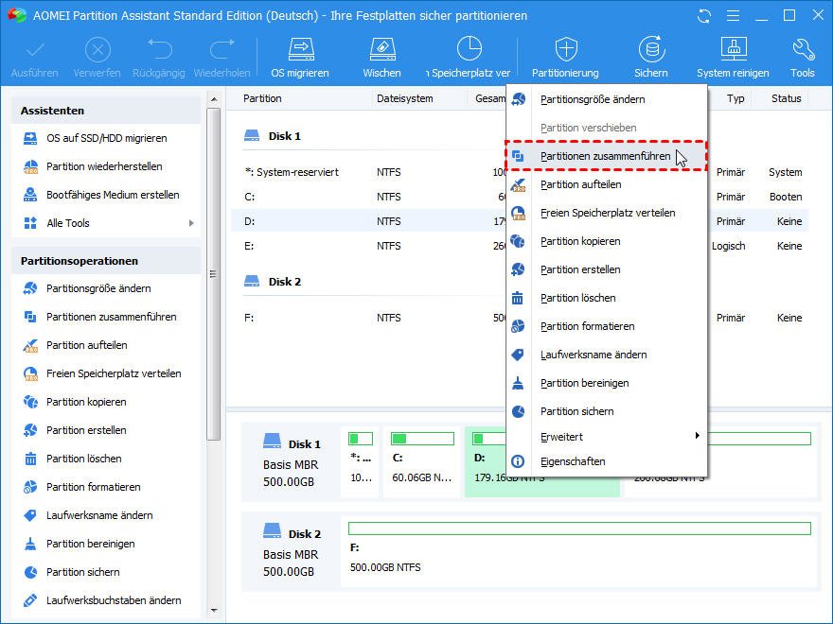Click Partition erstellen in the sidebar
This screenshot has height=624, width=833.
tap(86, 430)
